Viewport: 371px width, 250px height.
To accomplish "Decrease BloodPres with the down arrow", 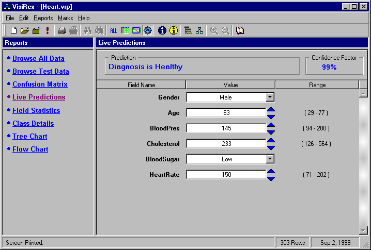I will tap(271, 132).
